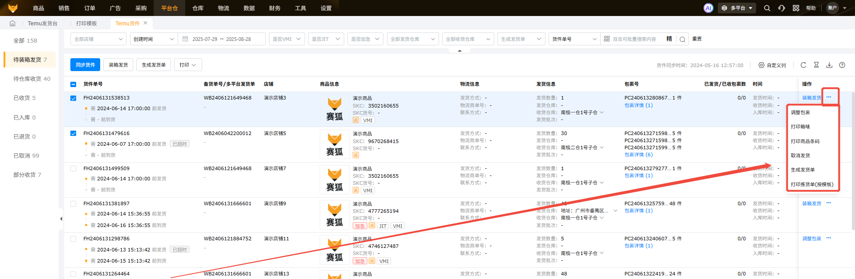Collapse the filter bar with up arrow
855x279 pixels.
pyautogui.click(x=460, y=51)
